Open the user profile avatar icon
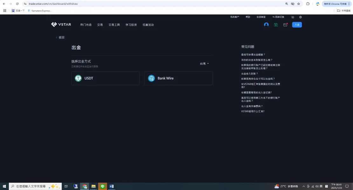The height and width of the screenshot is (190, 353). (x=266, y=25)
